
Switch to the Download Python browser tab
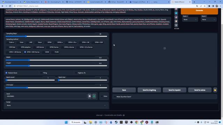11,2
